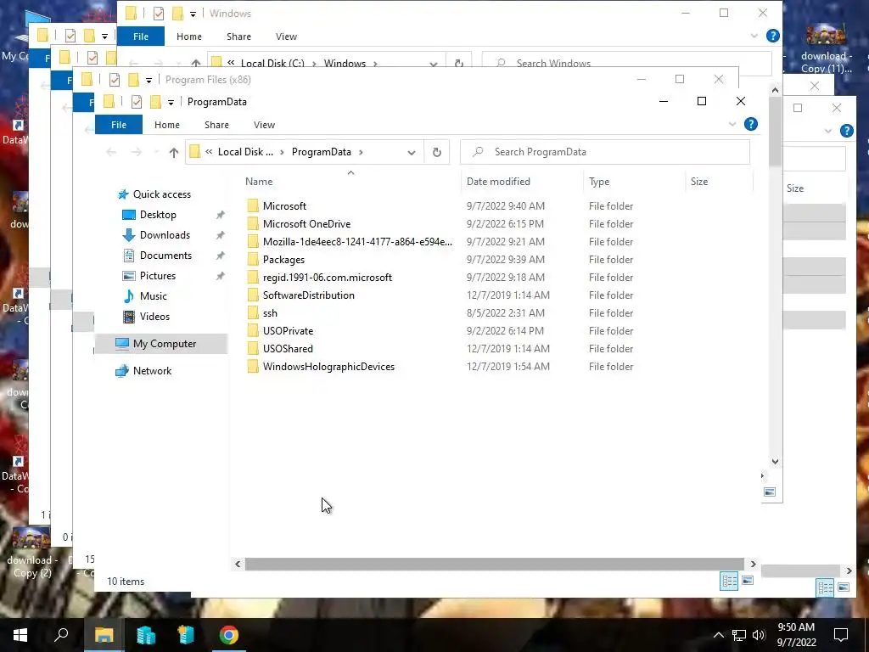The height and width of the screenshot is (652, 869).
Task: Open the Home tab in Windows window
Action: coord(189,37)
